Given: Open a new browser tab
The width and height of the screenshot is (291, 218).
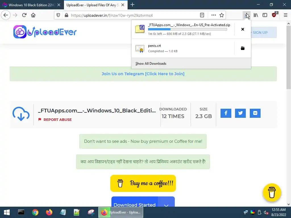Looking at the screenshot, I should (x=132, y=5).
